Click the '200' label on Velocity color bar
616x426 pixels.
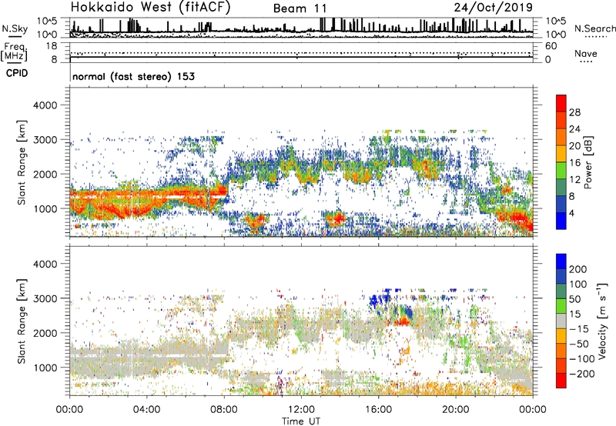click(578, 269)
